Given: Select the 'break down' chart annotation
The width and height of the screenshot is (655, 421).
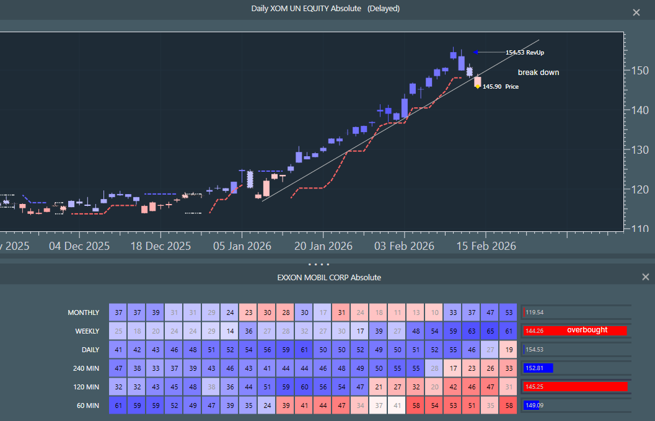Looking at the screenshot, I should click(538, 73).
